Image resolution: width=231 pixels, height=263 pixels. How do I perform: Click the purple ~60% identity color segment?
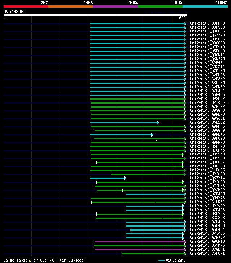(115, 6)
